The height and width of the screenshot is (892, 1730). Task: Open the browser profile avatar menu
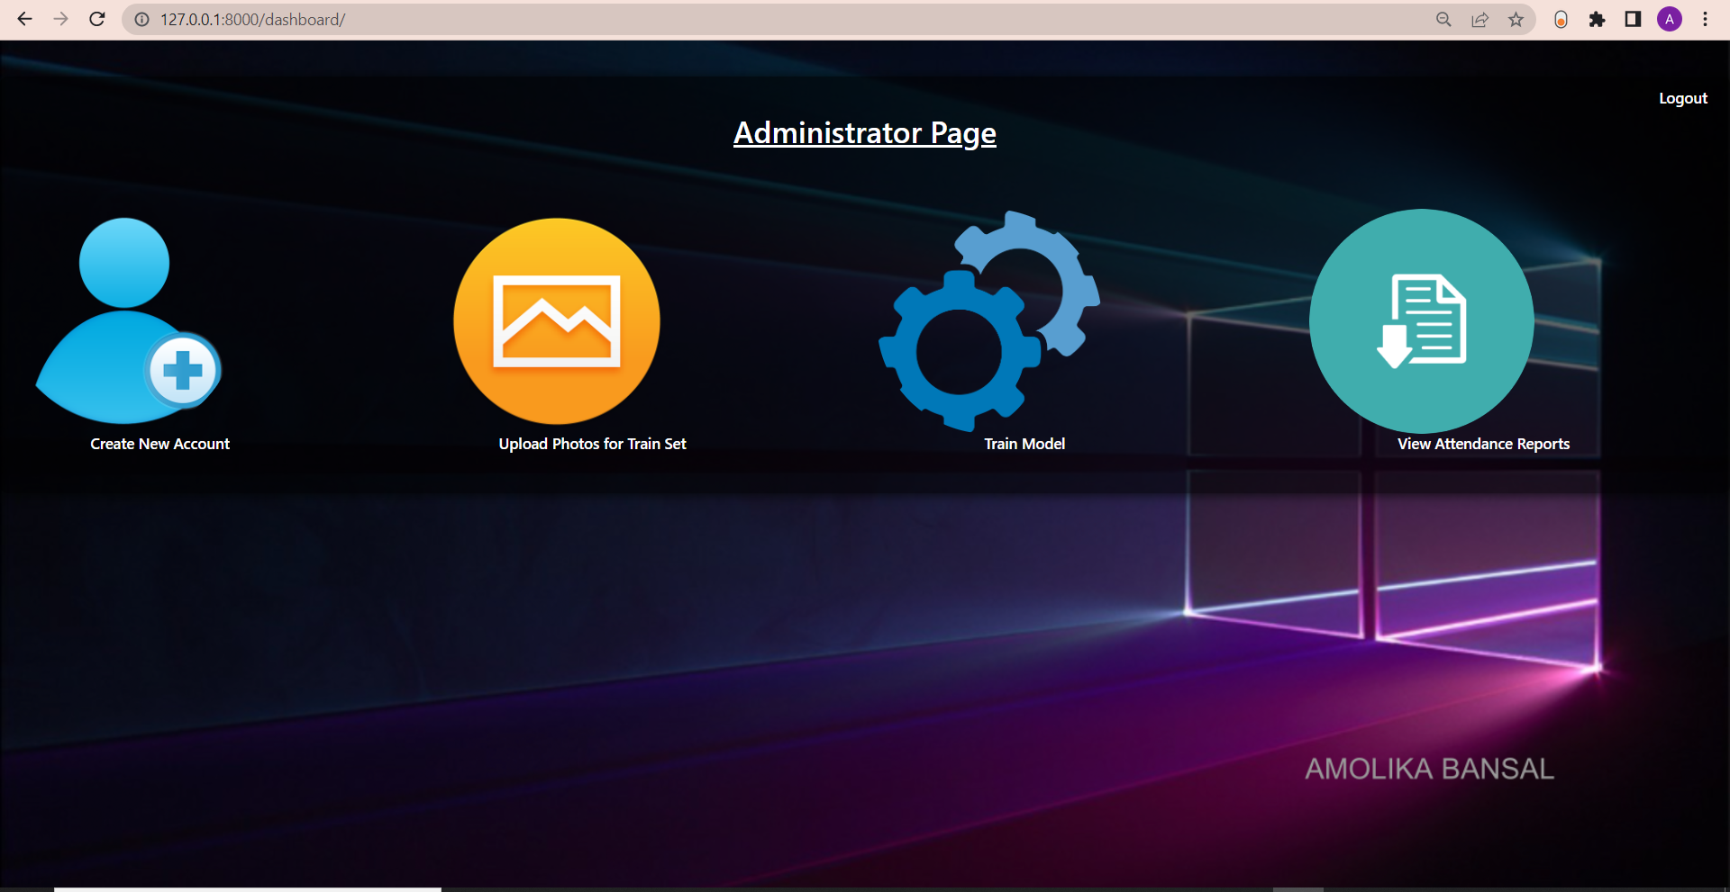coord(1670,19)
